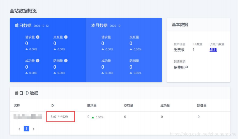The width and height of the screenshot is (239, 139).
Task: Click the green triangle next to the 0.00% trend
Action: [x=93, y=117]
